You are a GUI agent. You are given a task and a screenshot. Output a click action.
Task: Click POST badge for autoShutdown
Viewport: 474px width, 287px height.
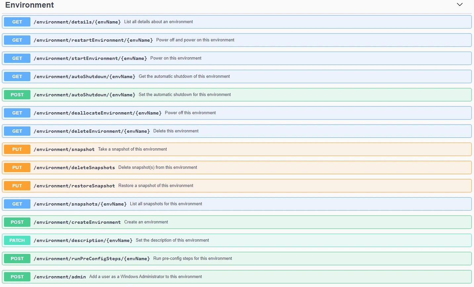(x=17, y=95)
